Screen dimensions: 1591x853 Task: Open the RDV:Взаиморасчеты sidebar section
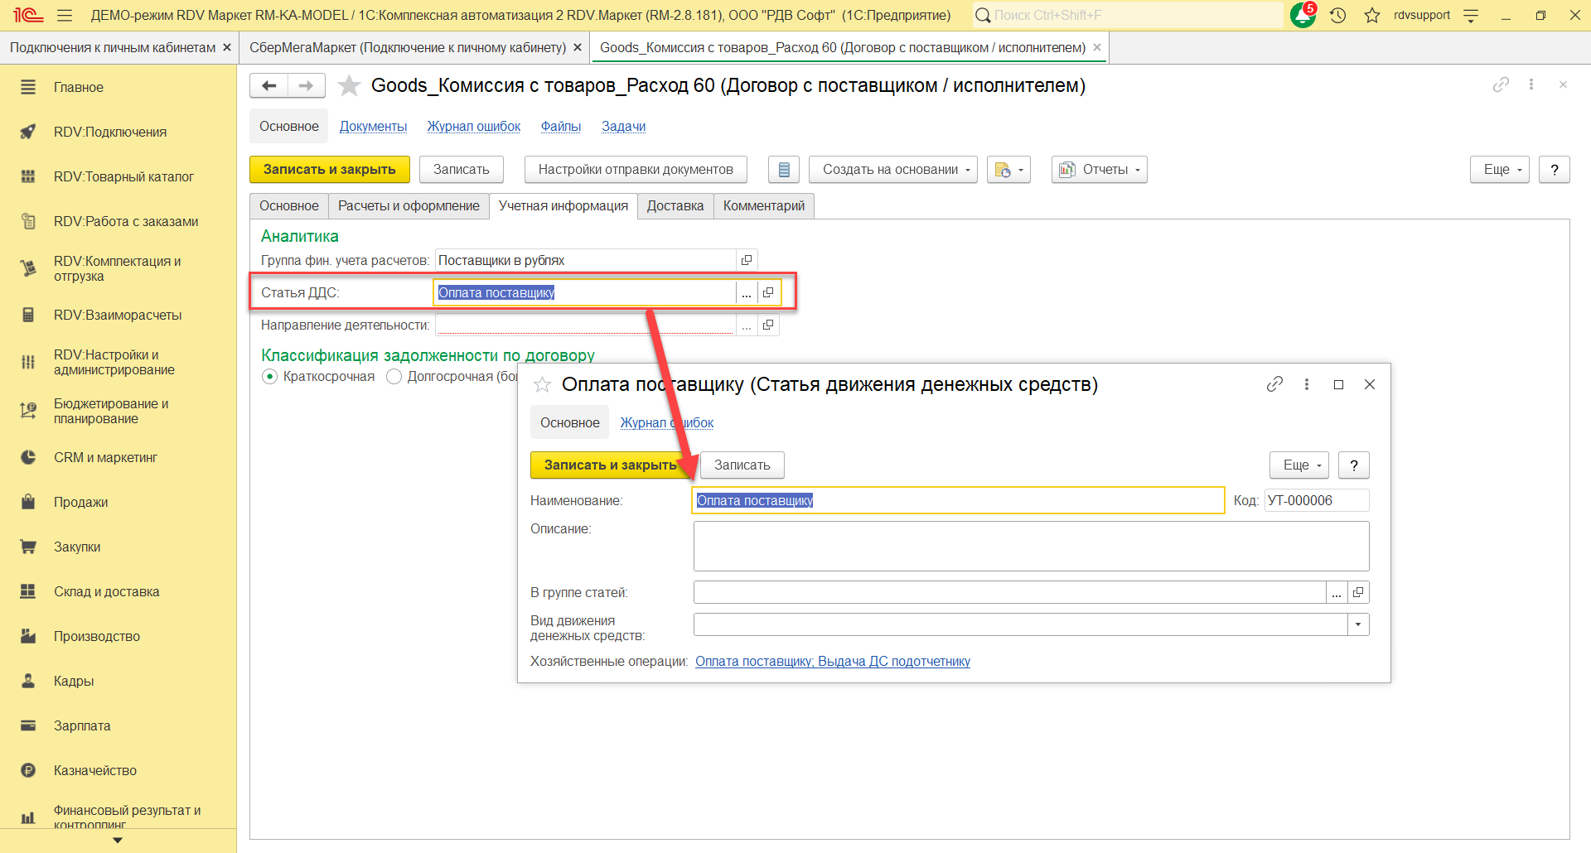118,316
